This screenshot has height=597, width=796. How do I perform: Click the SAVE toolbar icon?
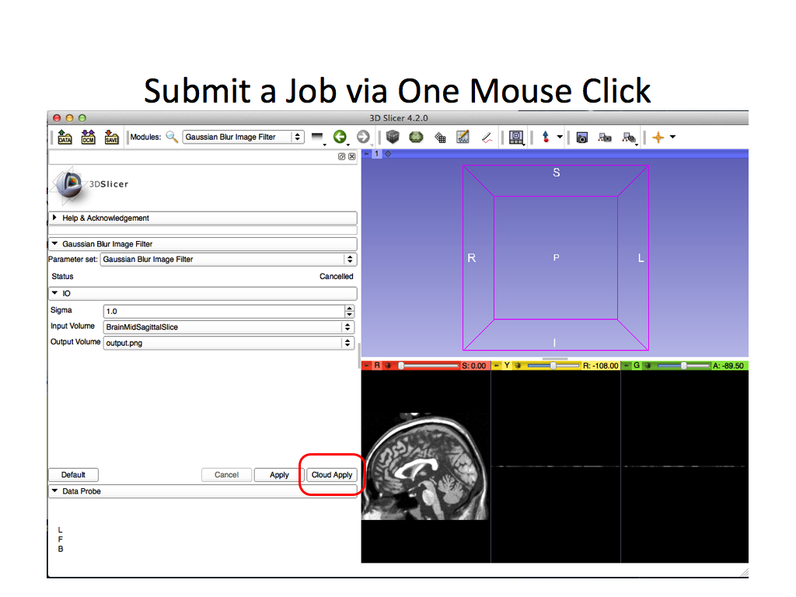tap(112, 137)
